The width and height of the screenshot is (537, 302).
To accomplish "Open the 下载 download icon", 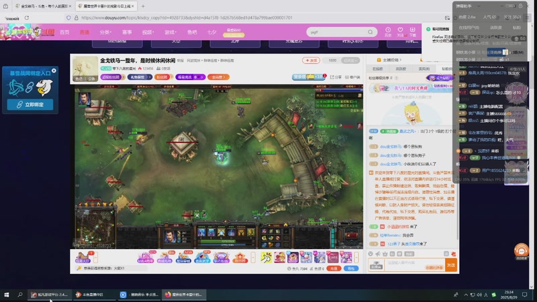I will [x=412, y=32].
